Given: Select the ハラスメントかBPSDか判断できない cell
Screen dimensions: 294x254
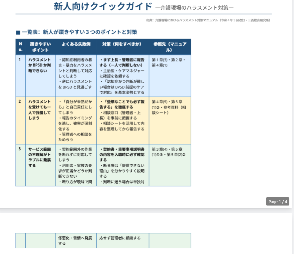Looking at the screenshot, I should [40, 76].
